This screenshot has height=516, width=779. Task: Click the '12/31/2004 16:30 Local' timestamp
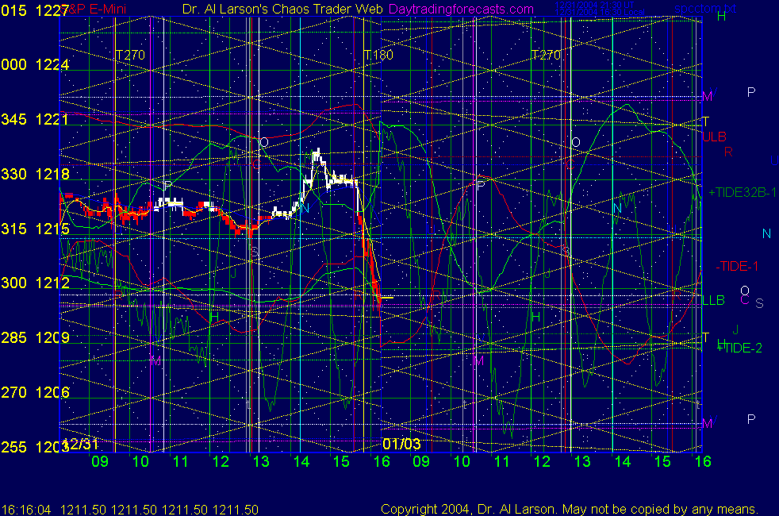click(x=600, y=12)
